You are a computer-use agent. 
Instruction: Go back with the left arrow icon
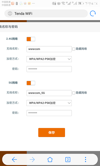[x=14, y=159]
